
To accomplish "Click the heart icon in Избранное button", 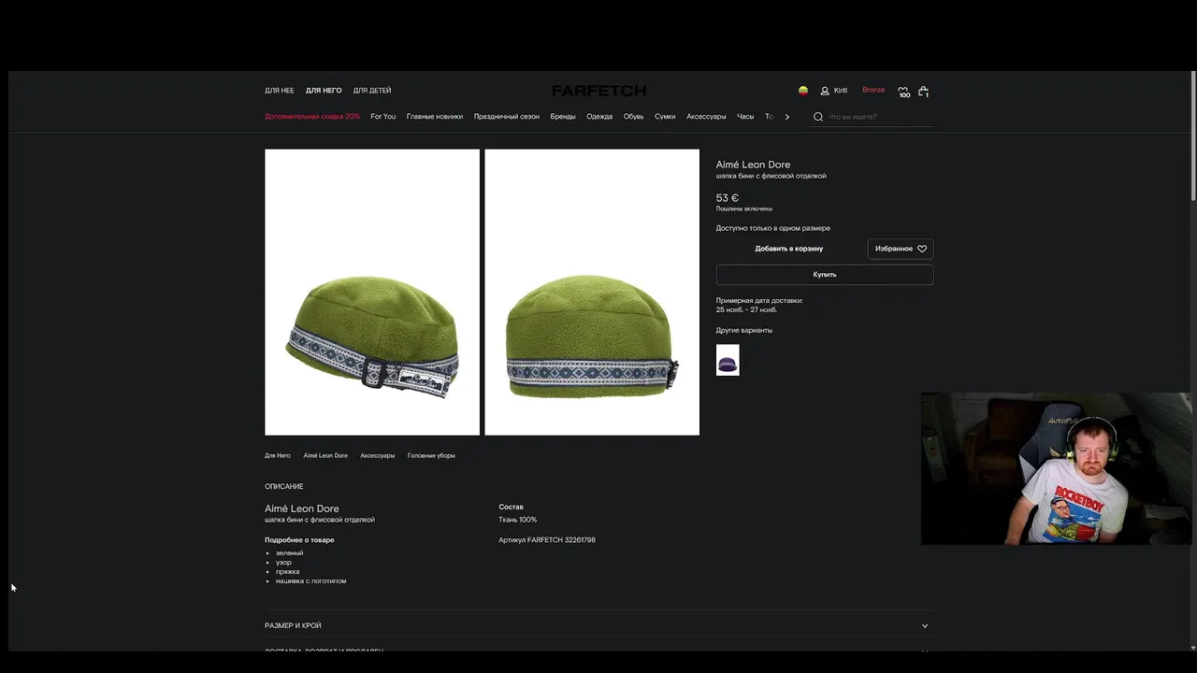I will point(922,249).
